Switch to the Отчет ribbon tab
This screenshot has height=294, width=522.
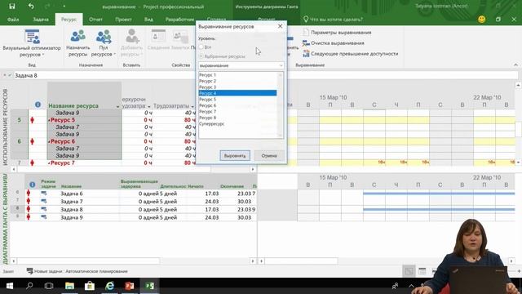pos(95,20)
